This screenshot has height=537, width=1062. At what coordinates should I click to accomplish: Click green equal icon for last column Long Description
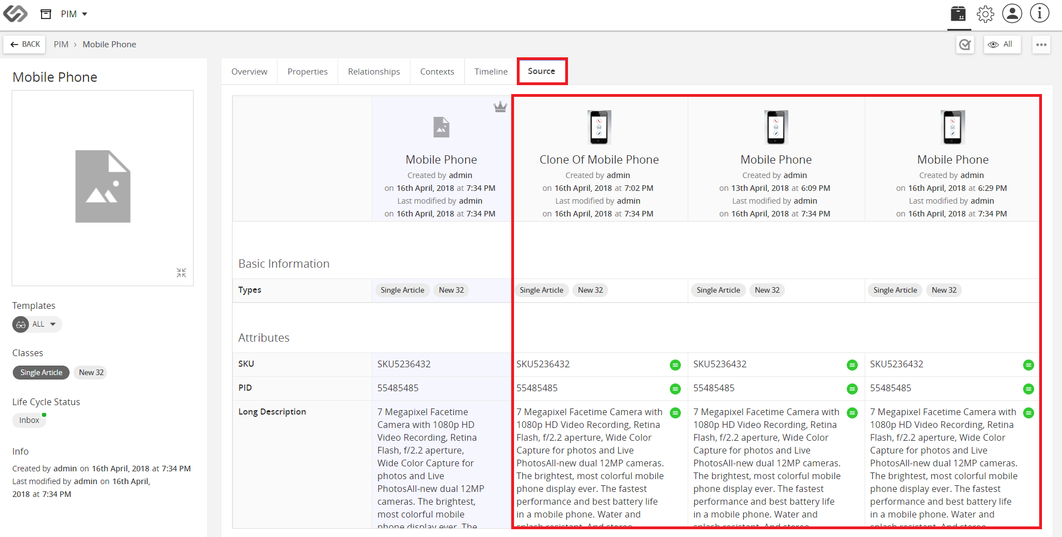click(x=1029, y=413)
